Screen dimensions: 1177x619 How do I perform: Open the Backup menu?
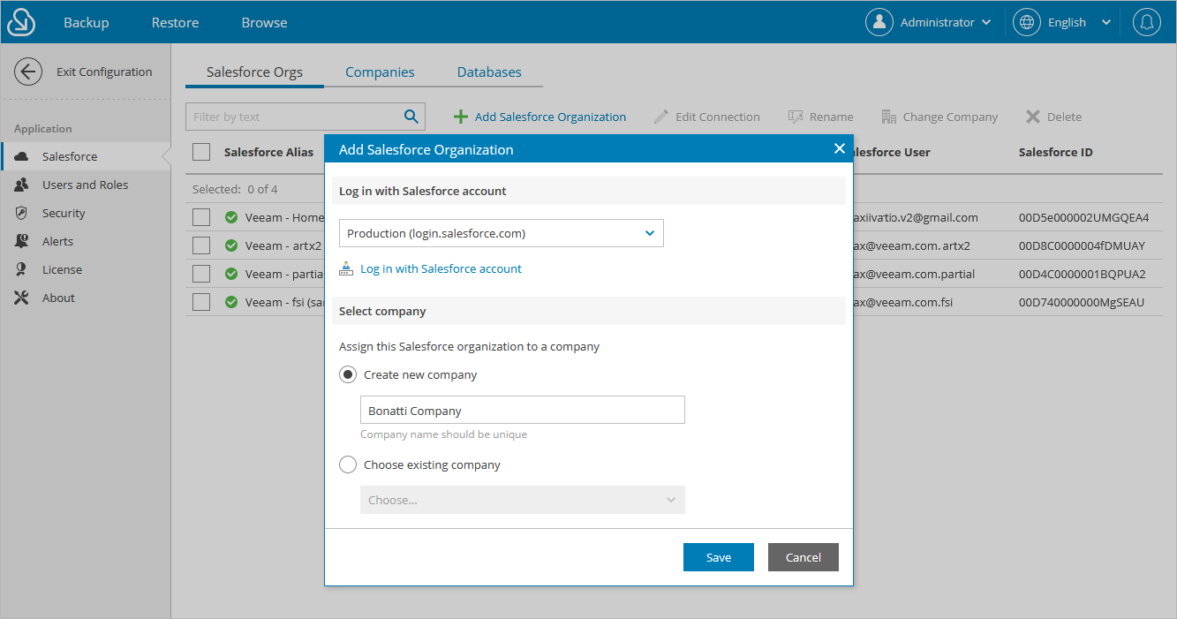(87, 22)
